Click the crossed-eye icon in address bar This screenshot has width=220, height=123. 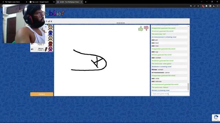191,6
